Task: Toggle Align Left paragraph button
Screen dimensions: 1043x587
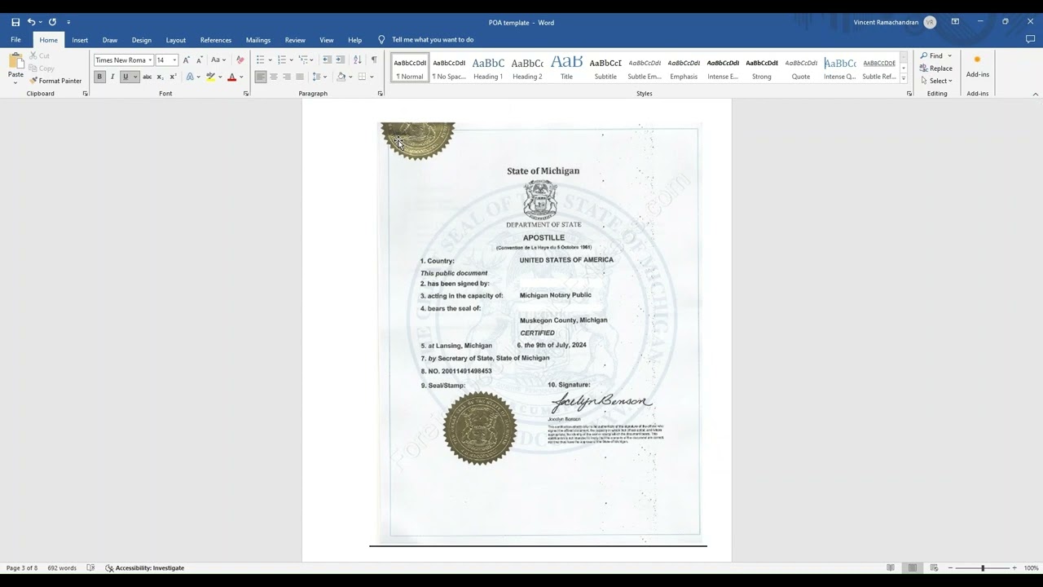Action: [x=261, y=77]
